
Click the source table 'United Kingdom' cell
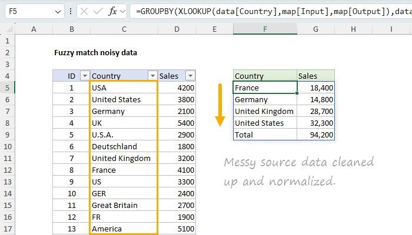(x=124, y=158)
